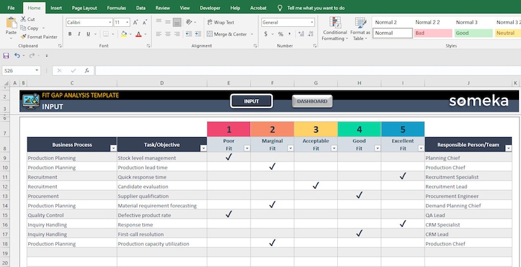Open the font size 11 dropdown
Viewport: 521px width, 267px height.
click(128, 22)
